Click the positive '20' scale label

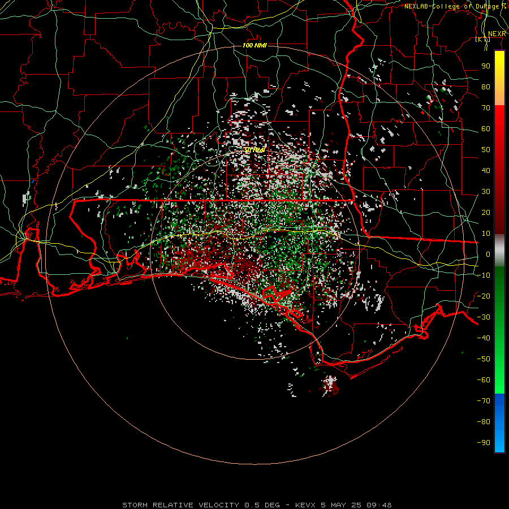(x=486, y=213)
